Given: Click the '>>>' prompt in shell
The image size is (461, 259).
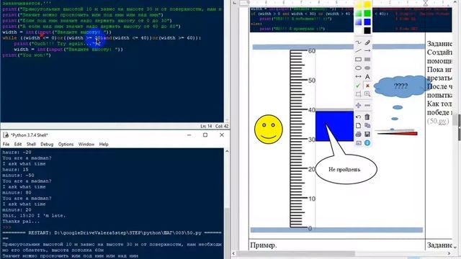Looking at the screenshot, I should click(6, 227).
